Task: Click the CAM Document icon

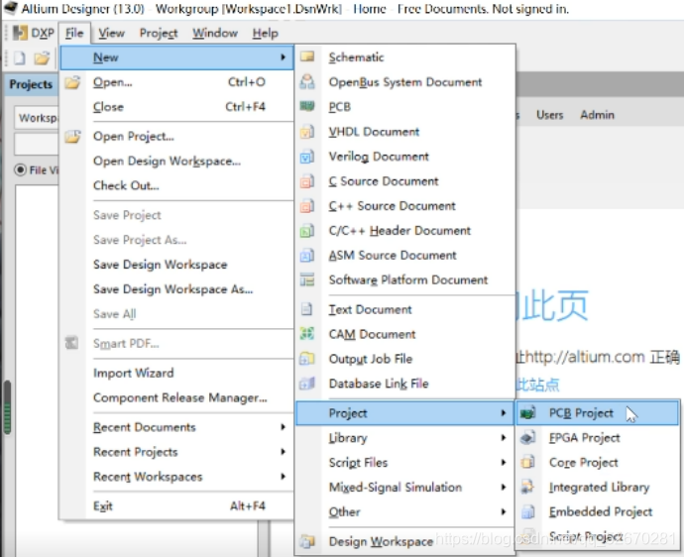Action: [x=307, y=334]
